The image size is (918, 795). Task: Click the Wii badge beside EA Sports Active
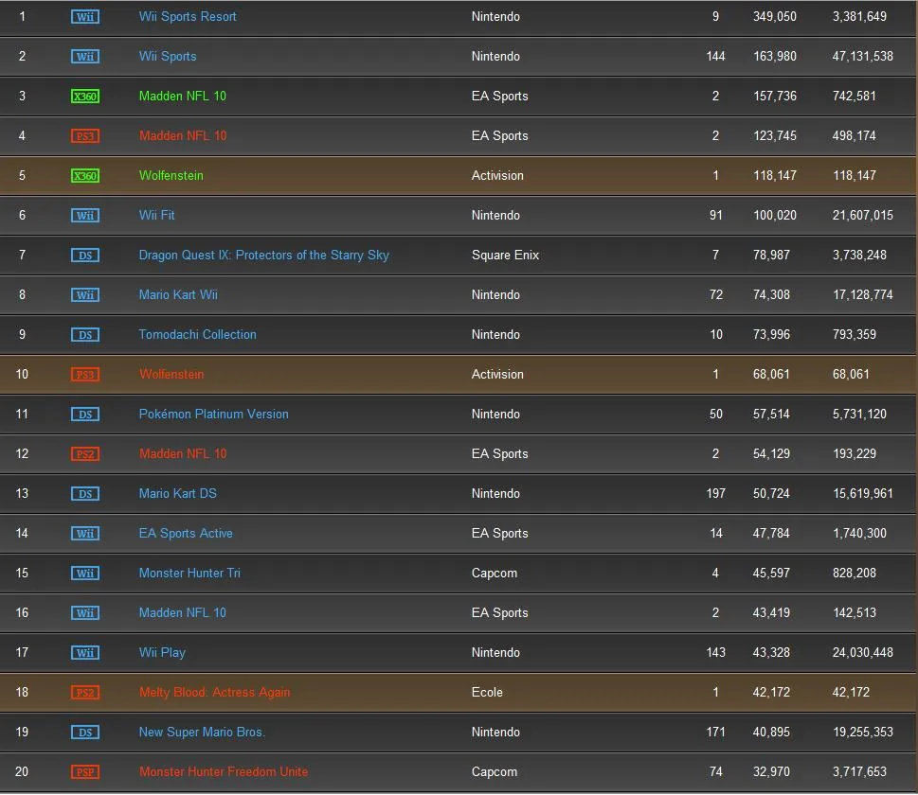pyautogui.click(x=85, y=534)
